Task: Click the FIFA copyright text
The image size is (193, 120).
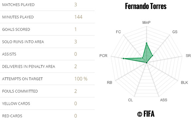Action: point(146,114)
